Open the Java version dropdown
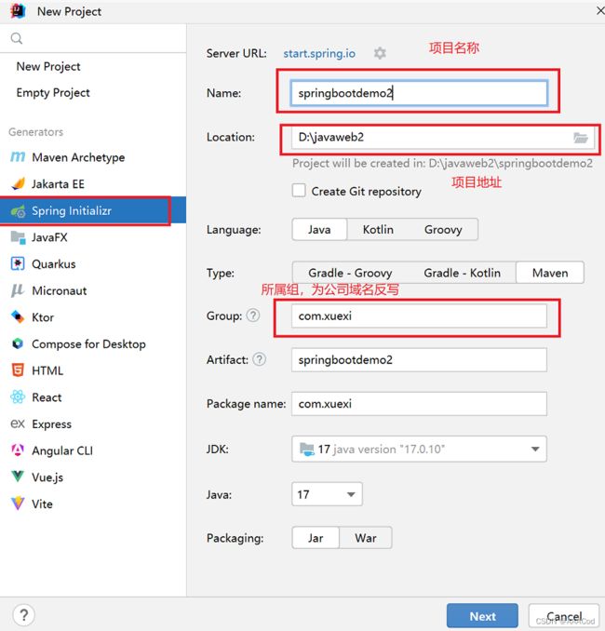Image resolution: width=605 pixels, height=631 pixels. [x=327, y=494]
